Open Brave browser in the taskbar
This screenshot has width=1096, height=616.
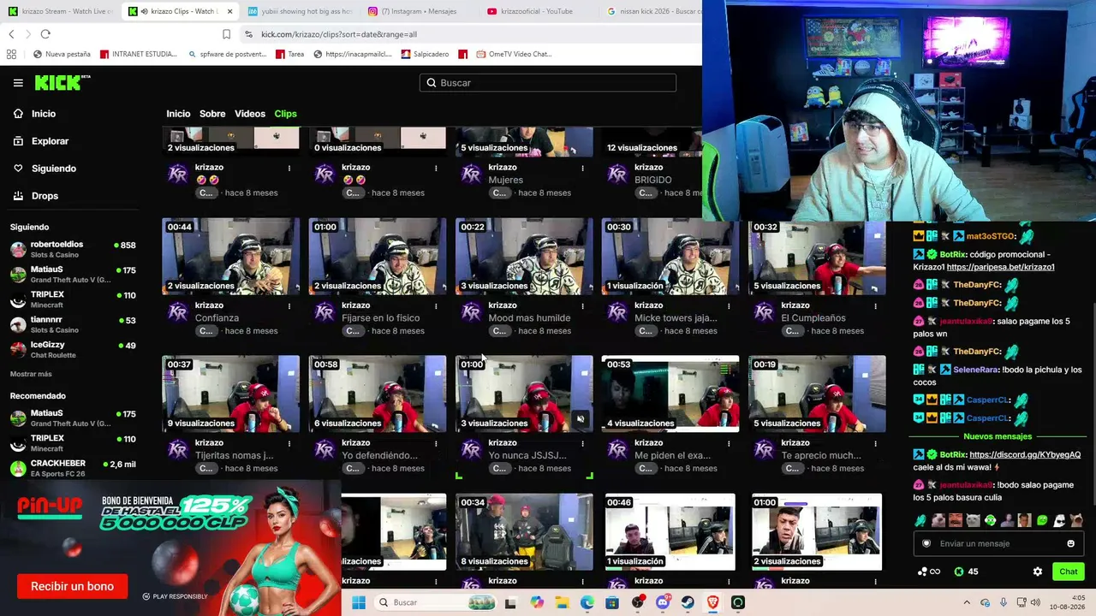713,602
